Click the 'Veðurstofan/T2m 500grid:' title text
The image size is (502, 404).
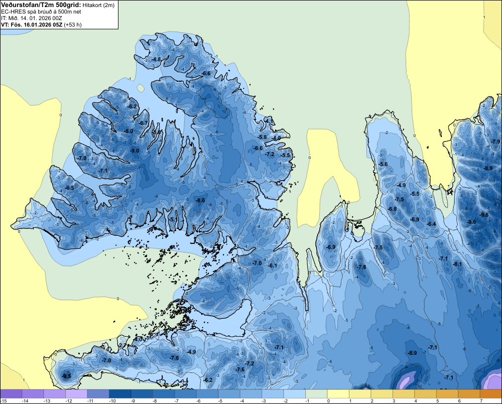point(41,5)
